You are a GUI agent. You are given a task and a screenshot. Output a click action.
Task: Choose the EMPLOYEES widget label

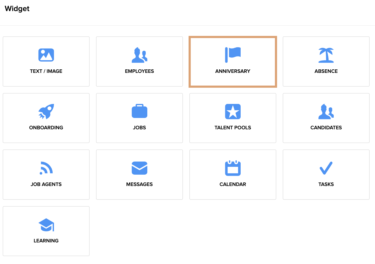tap(139, 71)
